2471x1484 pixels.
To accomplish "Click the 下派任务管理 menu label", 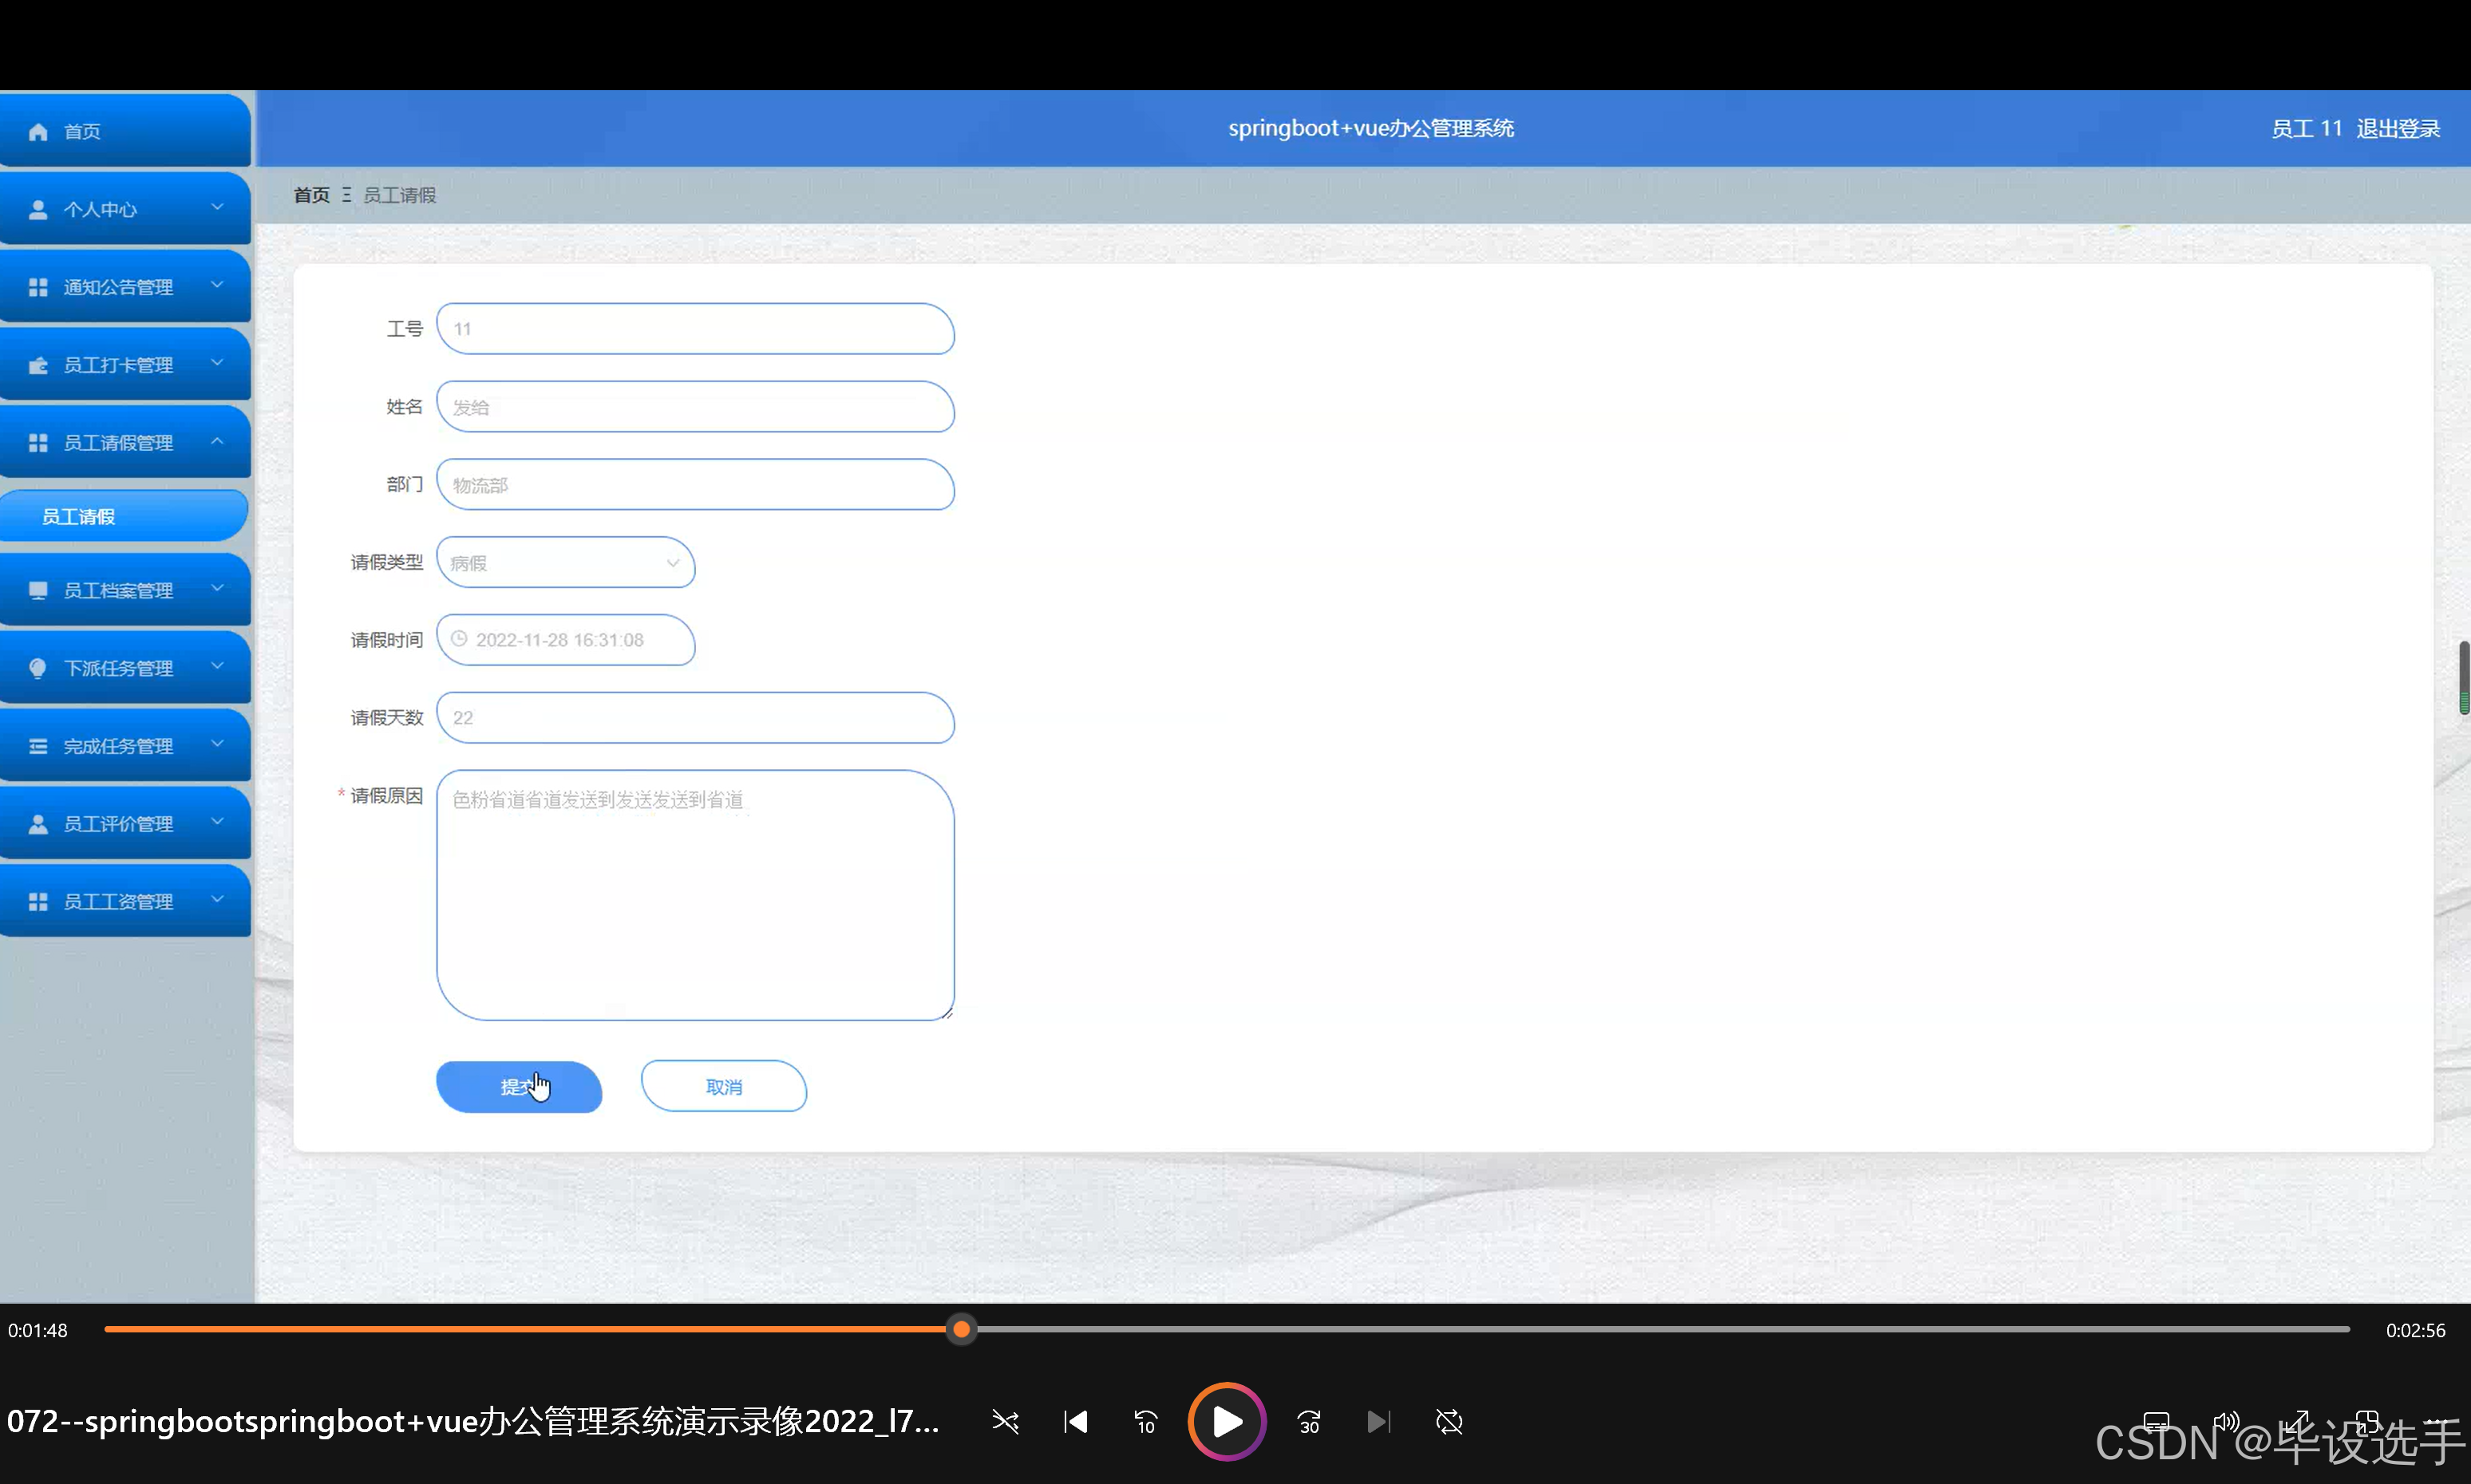I will point(118,668).
